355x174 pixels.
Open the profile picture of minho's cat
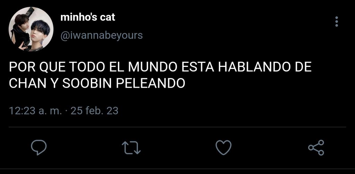point(31,29)
